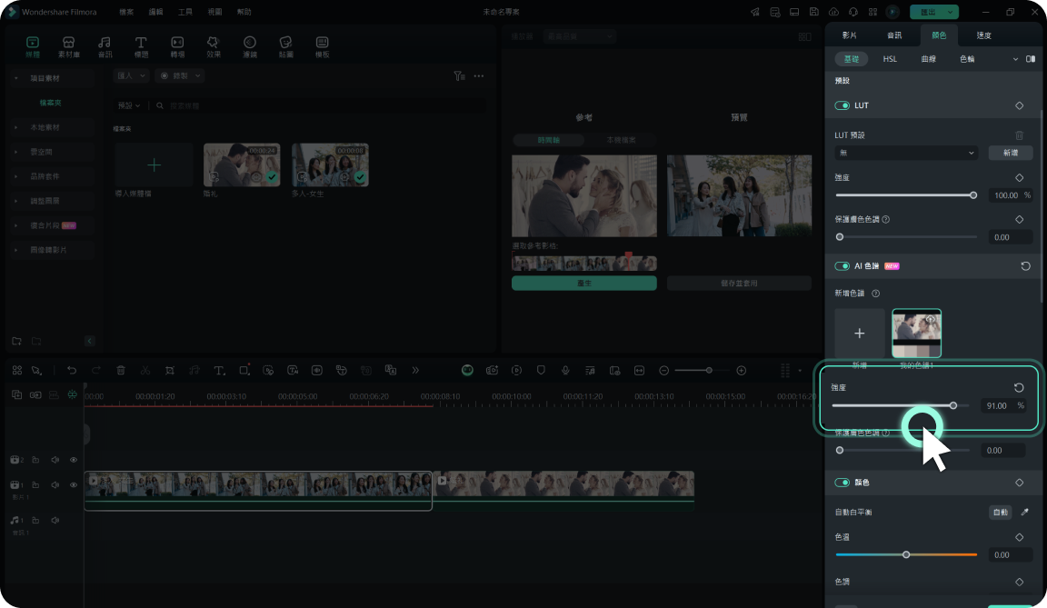Click the 導入媒體檔 plus tile
Viewport: 1047px width, 608px height.
pos(154,164)
